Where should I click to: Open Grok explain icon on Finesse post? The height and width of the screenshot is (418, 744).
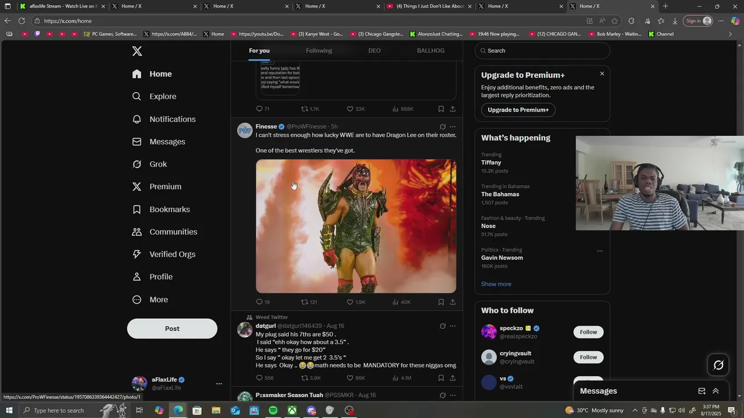[x=442, y=127]
